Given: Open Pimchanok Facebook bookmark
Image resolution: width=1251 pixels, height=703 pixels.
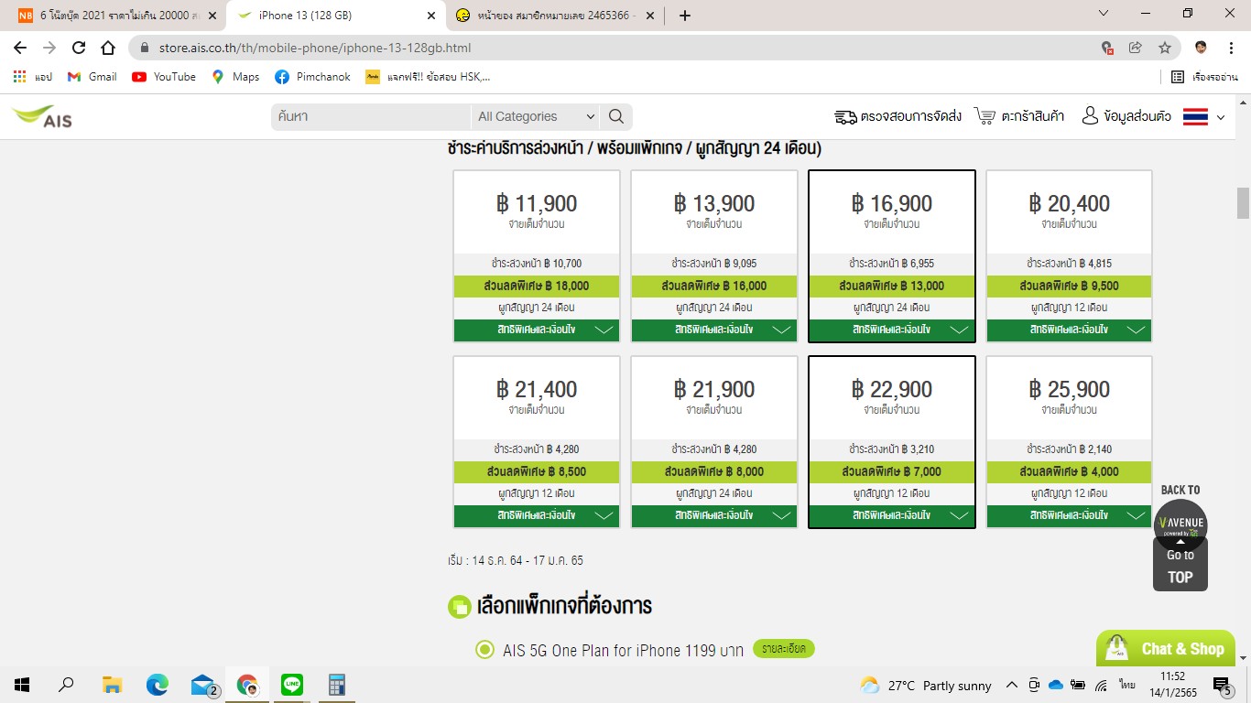Looking at the screenshot, I should [312, 77].
